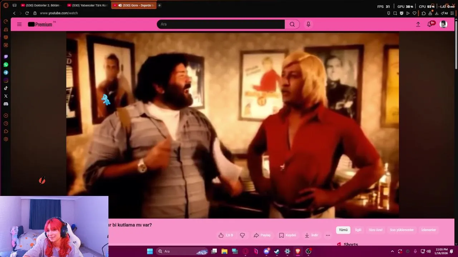Take a snapshot with capture icon
Image resolution: width=458 pixels, height=257 pixels.
coord(395,13)
